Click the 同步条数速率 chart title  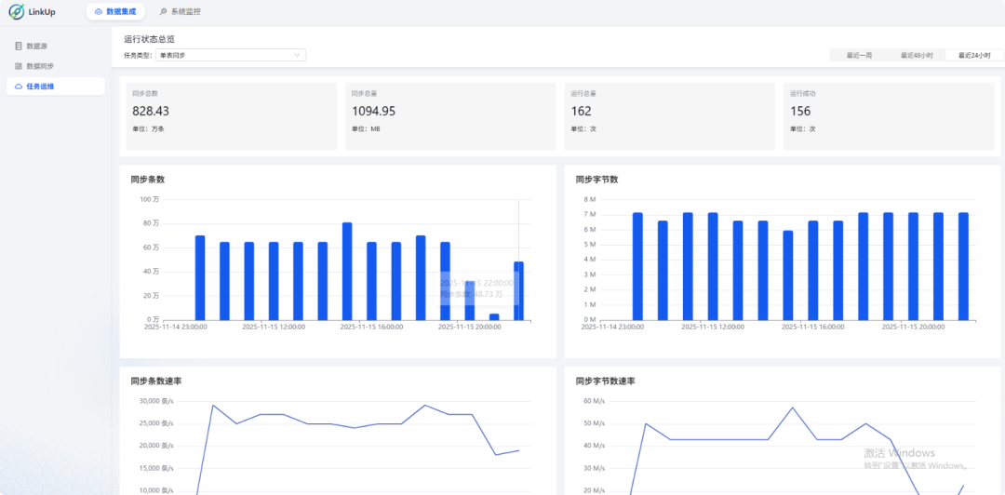coord(155,381)
